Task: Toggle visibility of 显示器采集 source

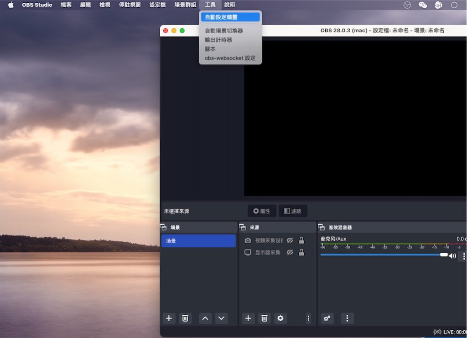Action: (290, 253)
